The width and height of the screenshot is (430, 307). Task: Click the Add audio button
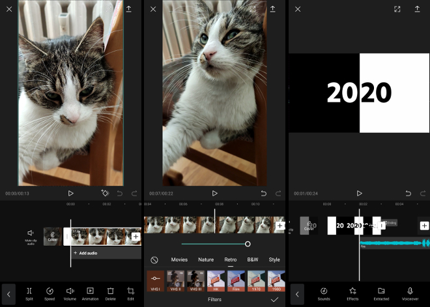(87, 253)
